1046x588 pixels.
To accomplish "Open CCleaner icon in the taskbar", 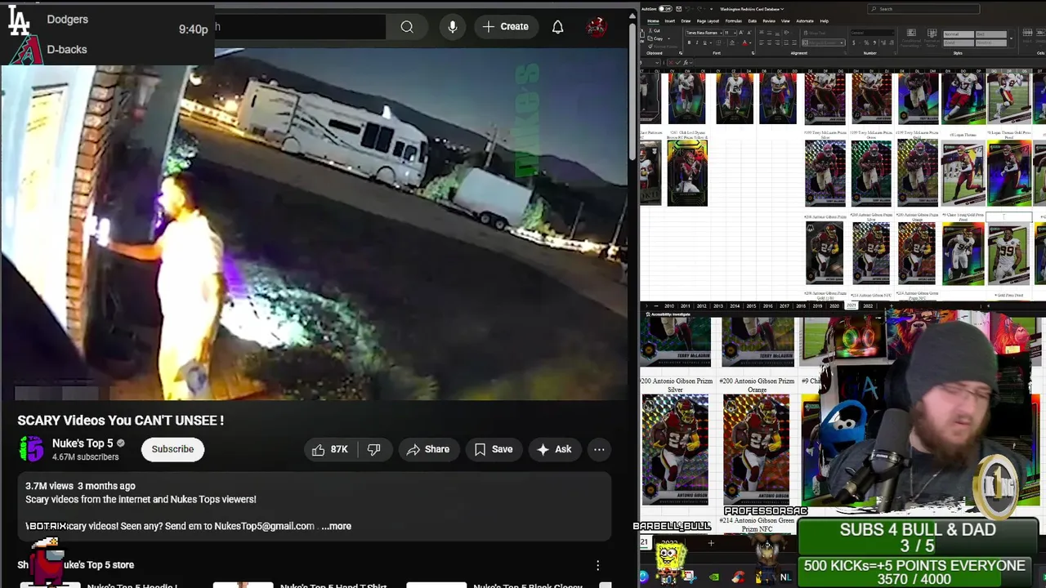I will click(x=738, y=577).
